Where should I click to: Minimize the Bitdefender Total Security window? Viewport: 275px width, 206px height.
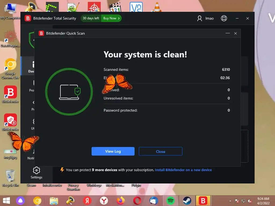pos(237,19)
